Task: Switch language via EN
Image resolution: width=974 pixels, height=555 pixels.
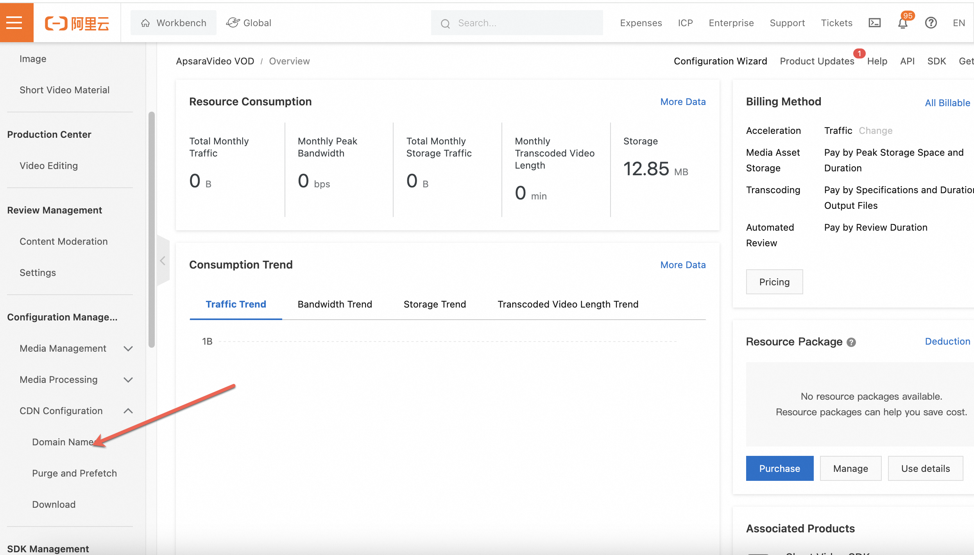Action: (x=959, y=23)
